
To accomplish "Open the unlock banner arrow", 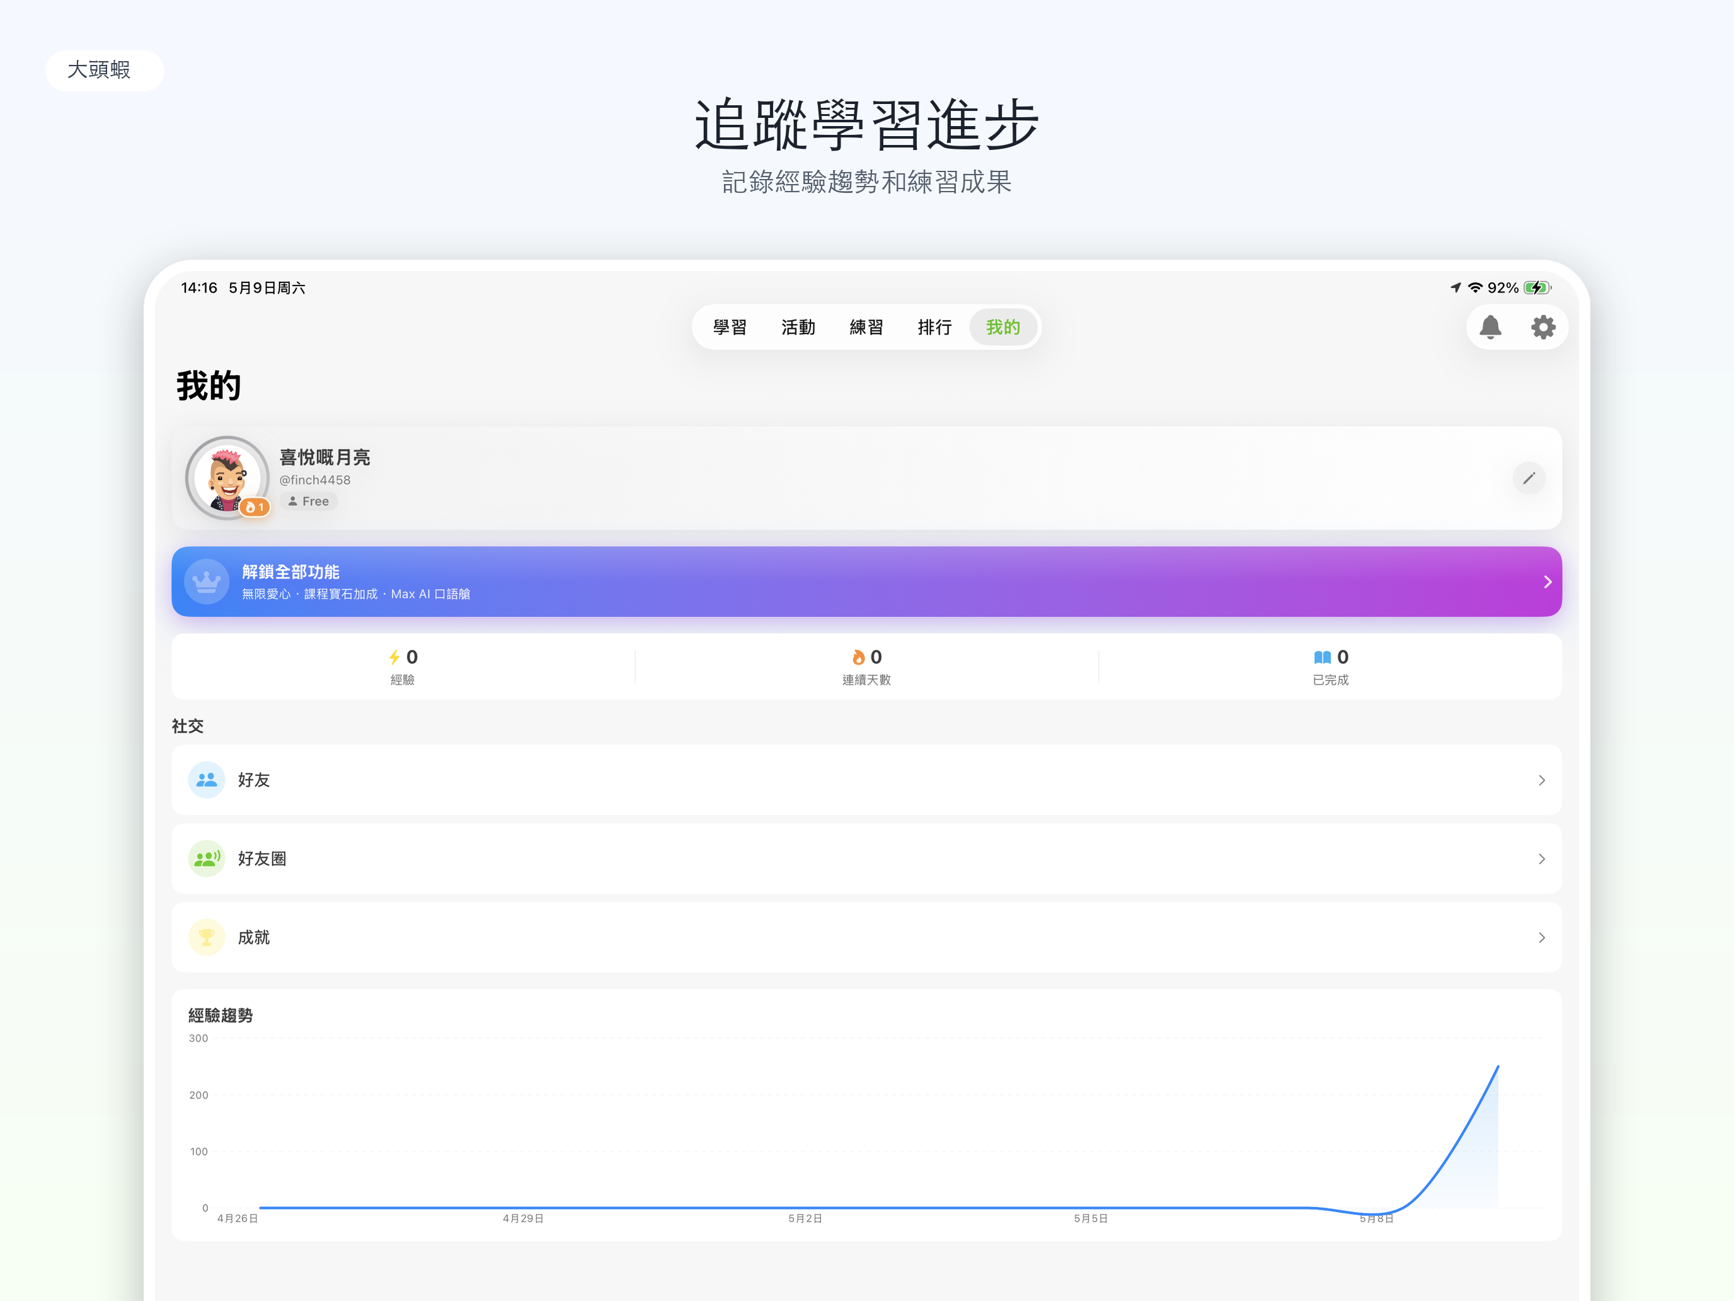I will pyautogui.click(x=1547, y=582).
